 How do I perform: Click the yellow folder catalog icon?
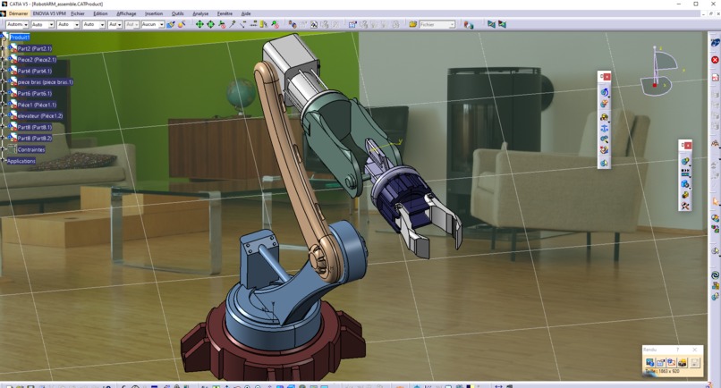click(x=412, y=24)
